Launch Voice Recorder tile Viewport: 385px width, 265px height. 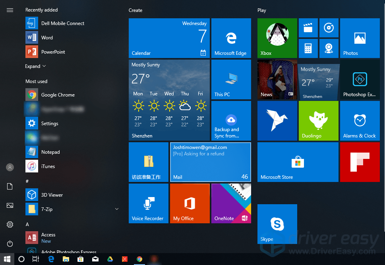tap(149, 203)
